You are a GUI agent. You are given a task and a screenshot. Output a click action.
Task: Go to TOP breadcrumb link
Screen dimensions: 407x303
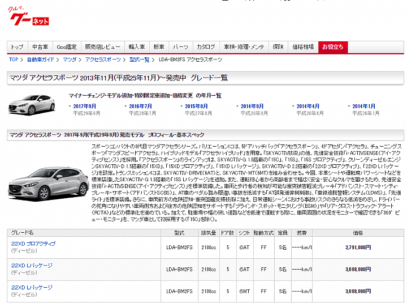tap(14, 59)
